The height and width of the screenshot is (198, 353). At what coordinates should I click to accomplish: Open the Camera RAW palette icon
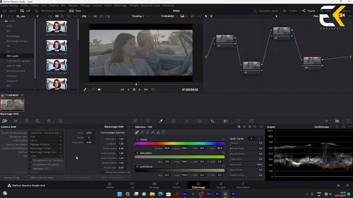pyautogui.click(x=4, y=121)
